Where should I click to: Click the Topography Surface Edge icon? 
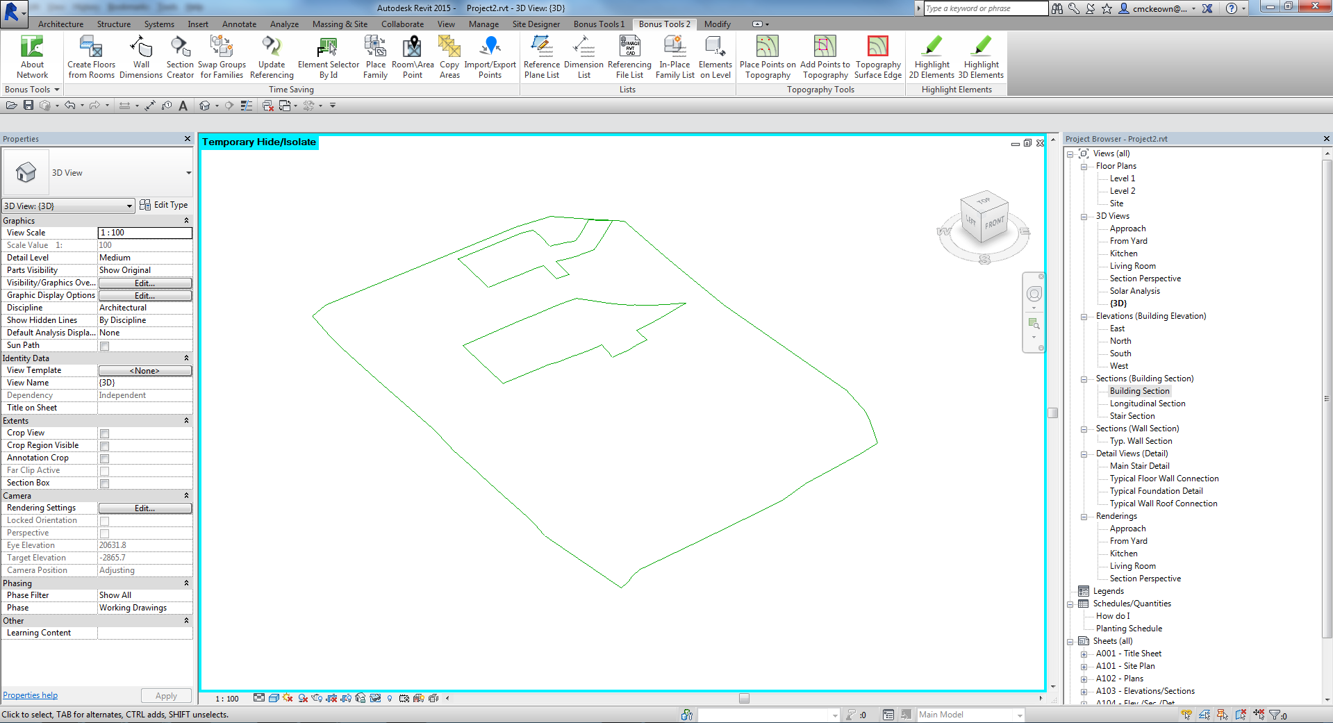pyautogui.click(x=877, y=57)
